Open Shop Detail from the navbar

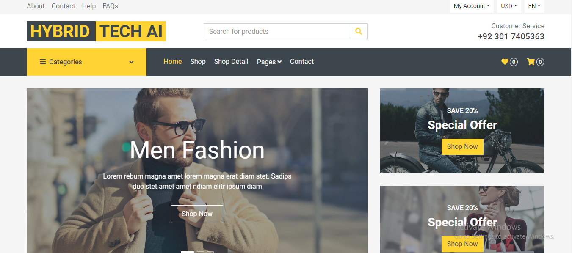click(231, 62)
